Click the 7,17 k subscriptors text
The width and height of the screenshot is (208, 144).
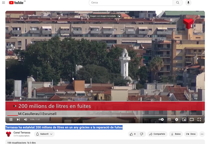point(22,136)
